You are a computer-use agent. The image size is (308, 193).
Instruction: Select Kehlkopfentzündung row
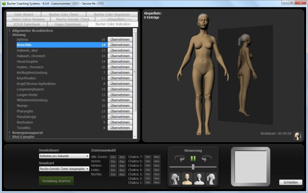[x=62, y=73]
